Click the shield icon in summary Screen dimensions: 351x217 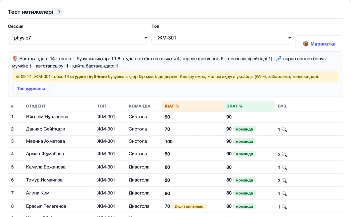click(15, 59)
